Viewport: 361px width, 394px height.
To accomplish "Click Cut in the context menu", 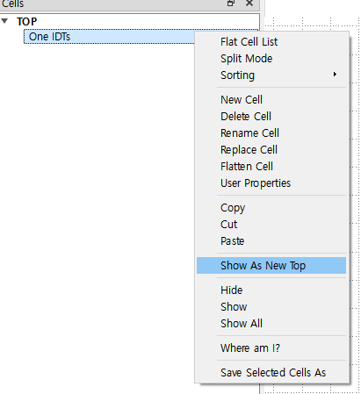I will [x=228, y=225].
